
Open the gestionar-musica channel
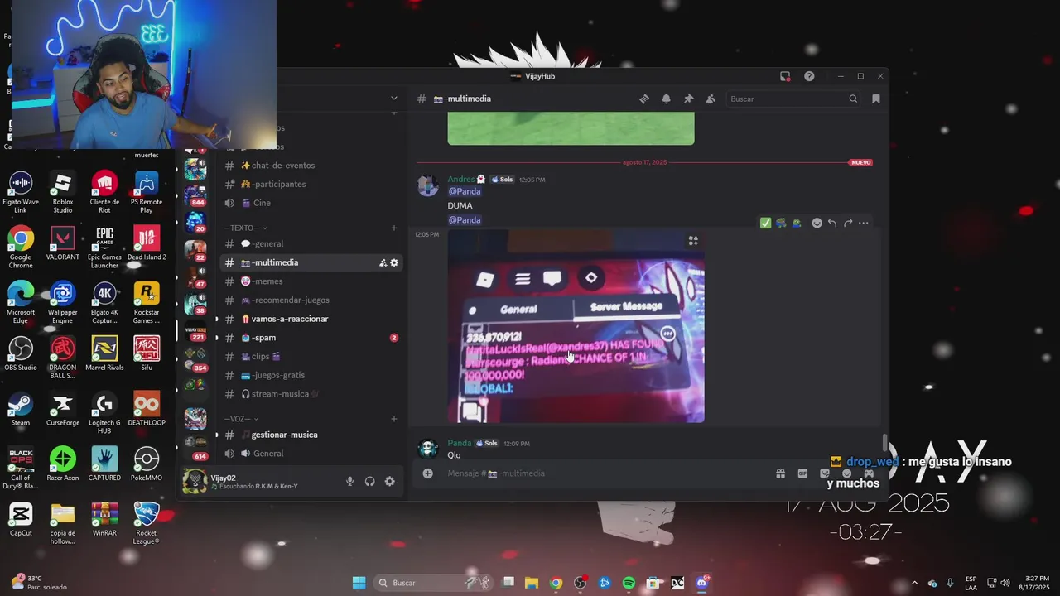(x=312, y=435)
